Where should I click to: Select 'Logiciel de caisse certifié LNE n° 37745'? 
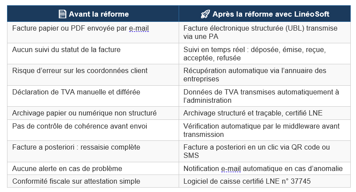[x=247, y=181]
